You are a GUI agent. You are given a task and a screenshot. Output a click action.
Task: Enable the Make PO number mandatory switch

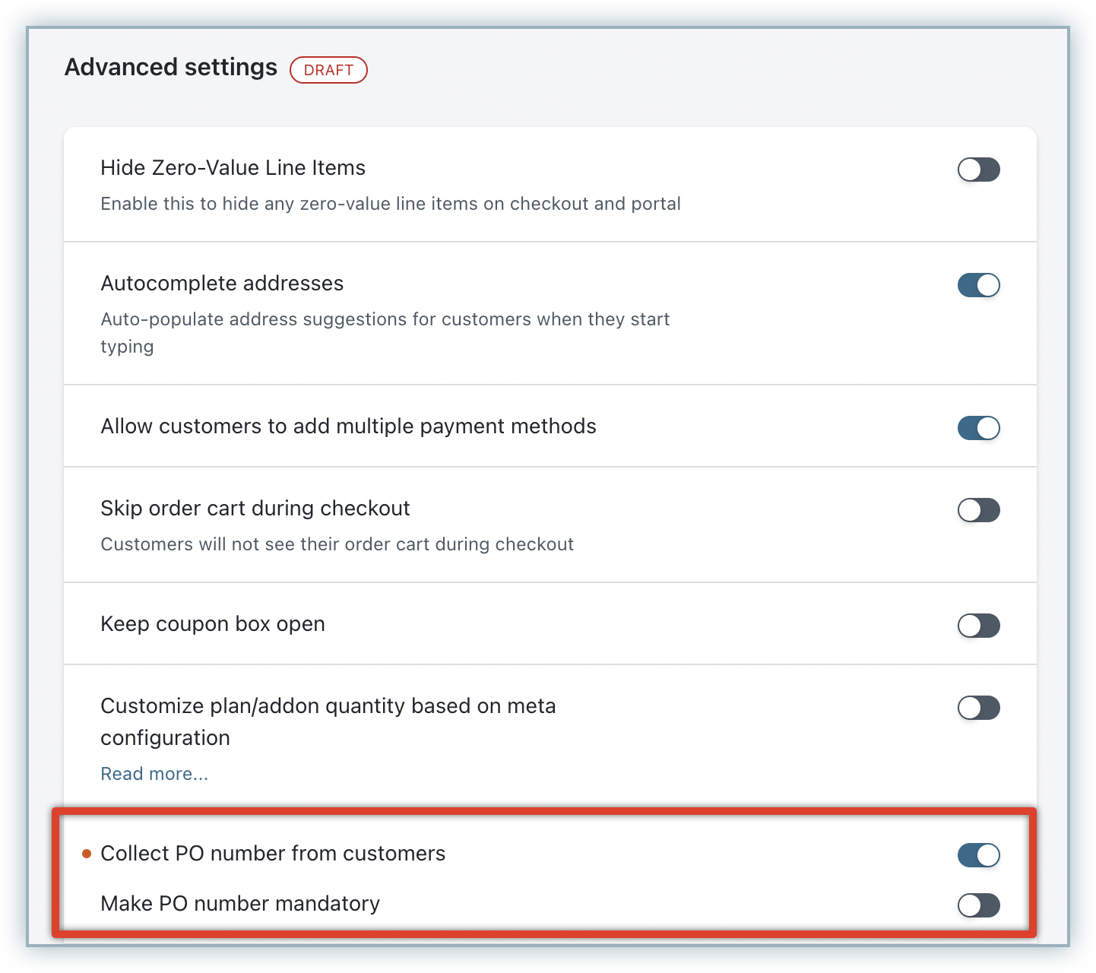tap(978, 905)
